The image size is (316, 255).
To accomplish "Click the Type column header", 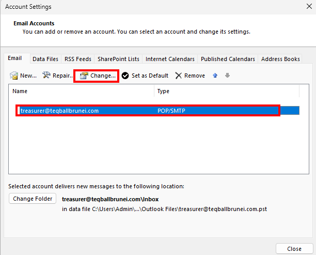I will (x=226, y=91).
